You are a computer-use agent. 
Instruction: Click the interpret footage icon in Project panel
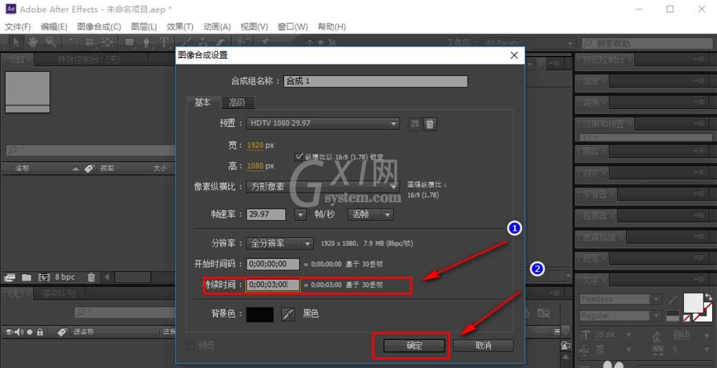pyautogui.click(x=9, y=278)
